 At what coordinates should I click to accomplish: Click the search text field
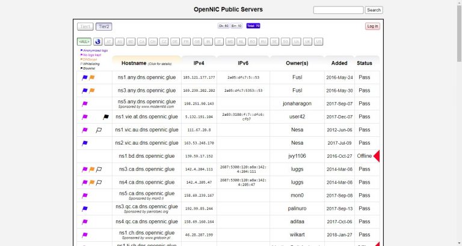point(338,10)
